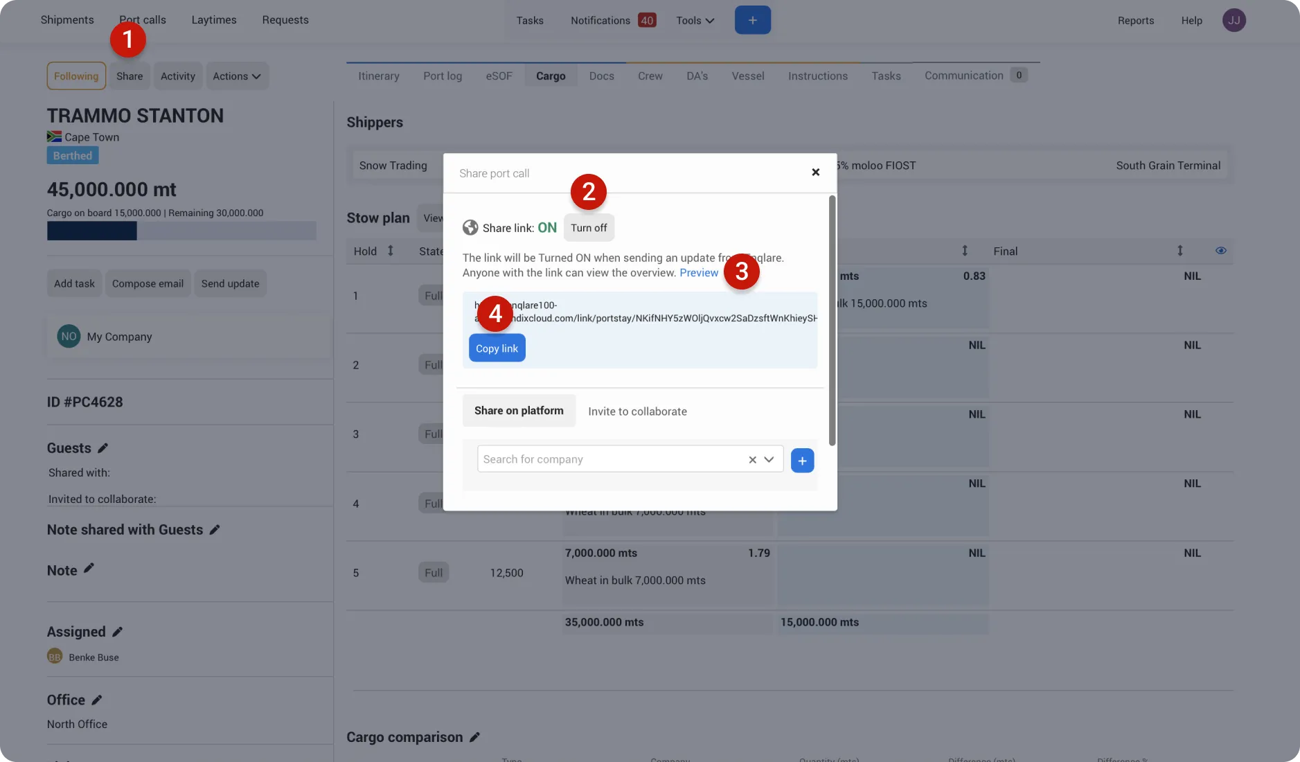1300x762 pixels.
Task: Expand the Actions dropdown
Action: tap(237, 76)
